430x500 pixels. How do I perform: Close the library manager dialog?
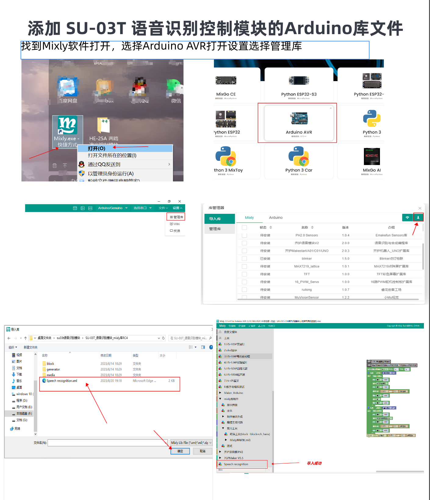click(x=420, y=208)
